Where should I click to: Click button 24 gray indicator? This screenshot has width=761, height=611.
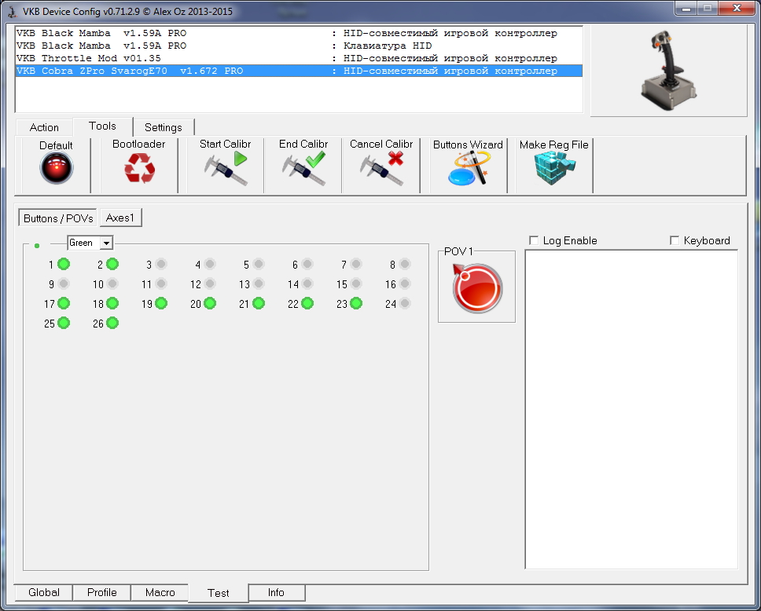pos(405,303)
